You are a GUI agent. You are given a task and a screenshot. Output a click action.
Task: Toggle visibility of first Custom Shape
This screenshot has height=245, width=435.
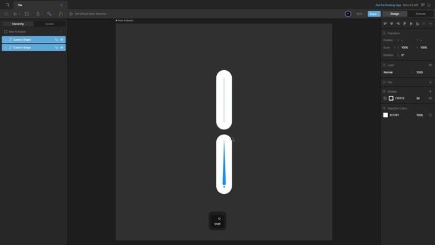tap(62, 39)
